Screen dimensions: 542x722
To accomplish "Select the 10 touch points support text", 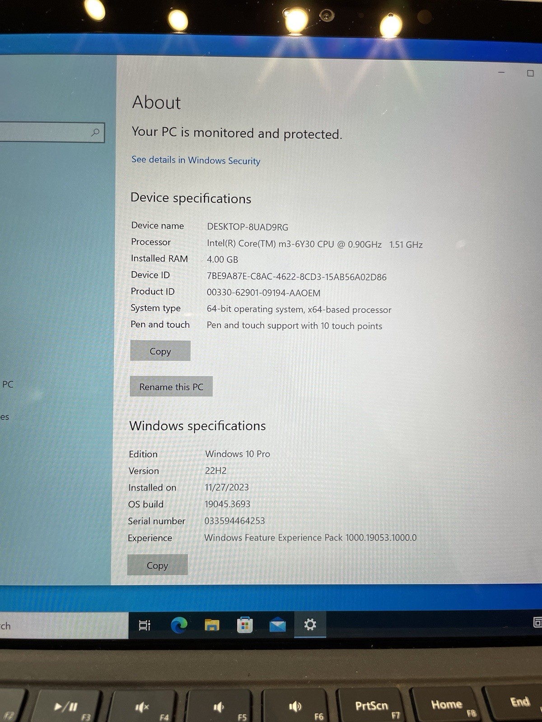I will click(x=294, y=326).
